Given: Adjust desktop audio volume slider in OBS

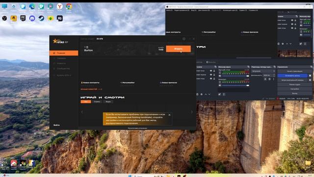Looking at the screenshot, I should pyautogui.click(x=235, y=76).
